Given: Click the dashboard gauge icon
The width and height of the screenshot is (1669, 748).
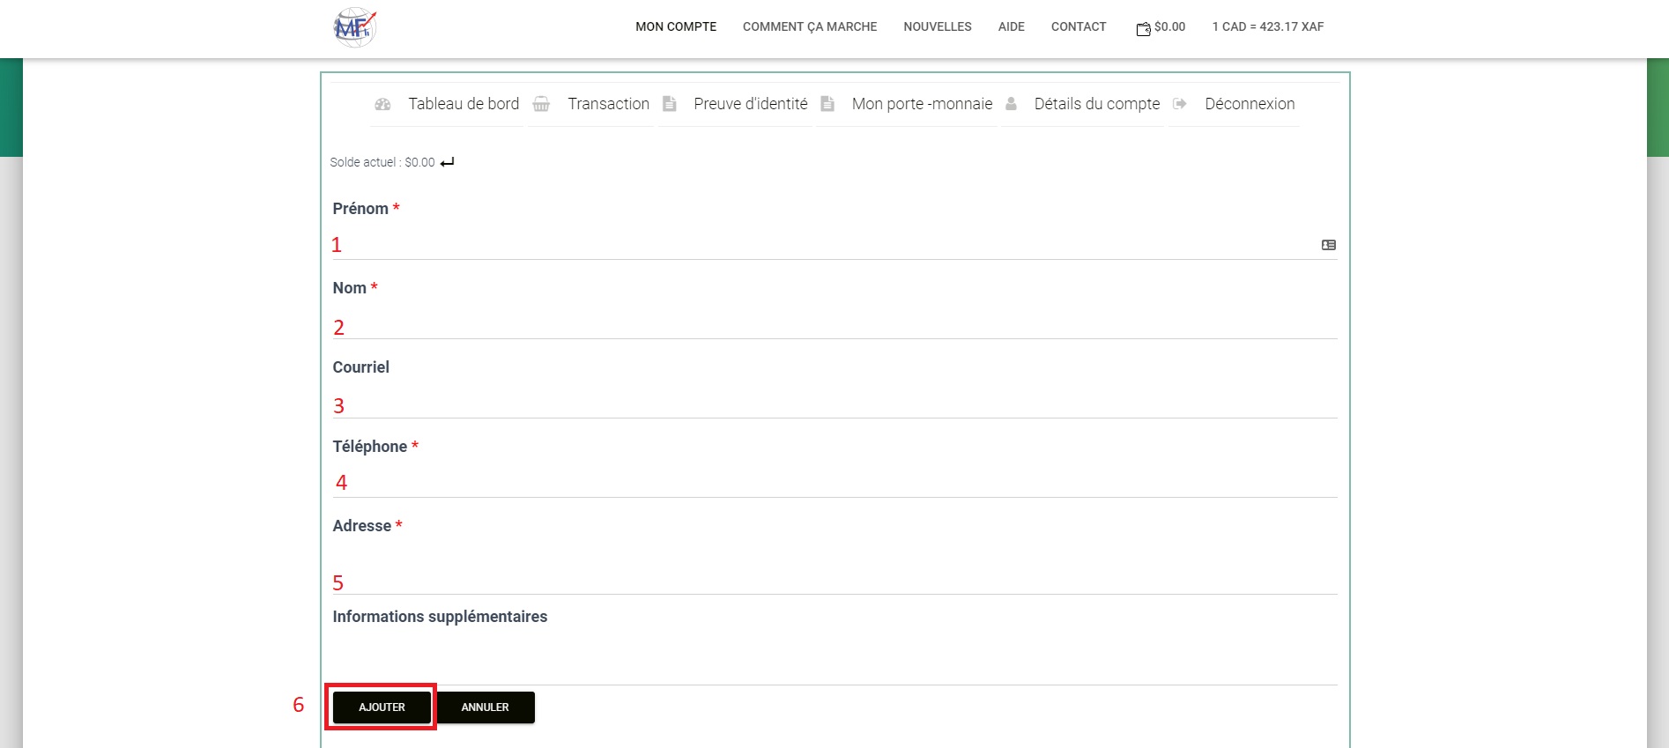Looking at the screenshot, I should click(x=382, y=104).
